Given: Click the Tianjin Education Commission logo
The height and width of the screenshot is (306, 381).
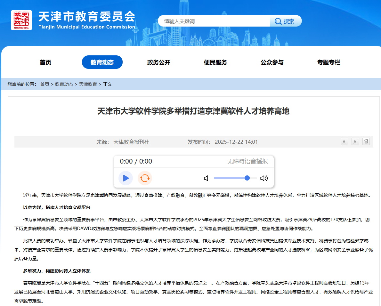Looking at the screenshot, I should (x=21, y=20).
